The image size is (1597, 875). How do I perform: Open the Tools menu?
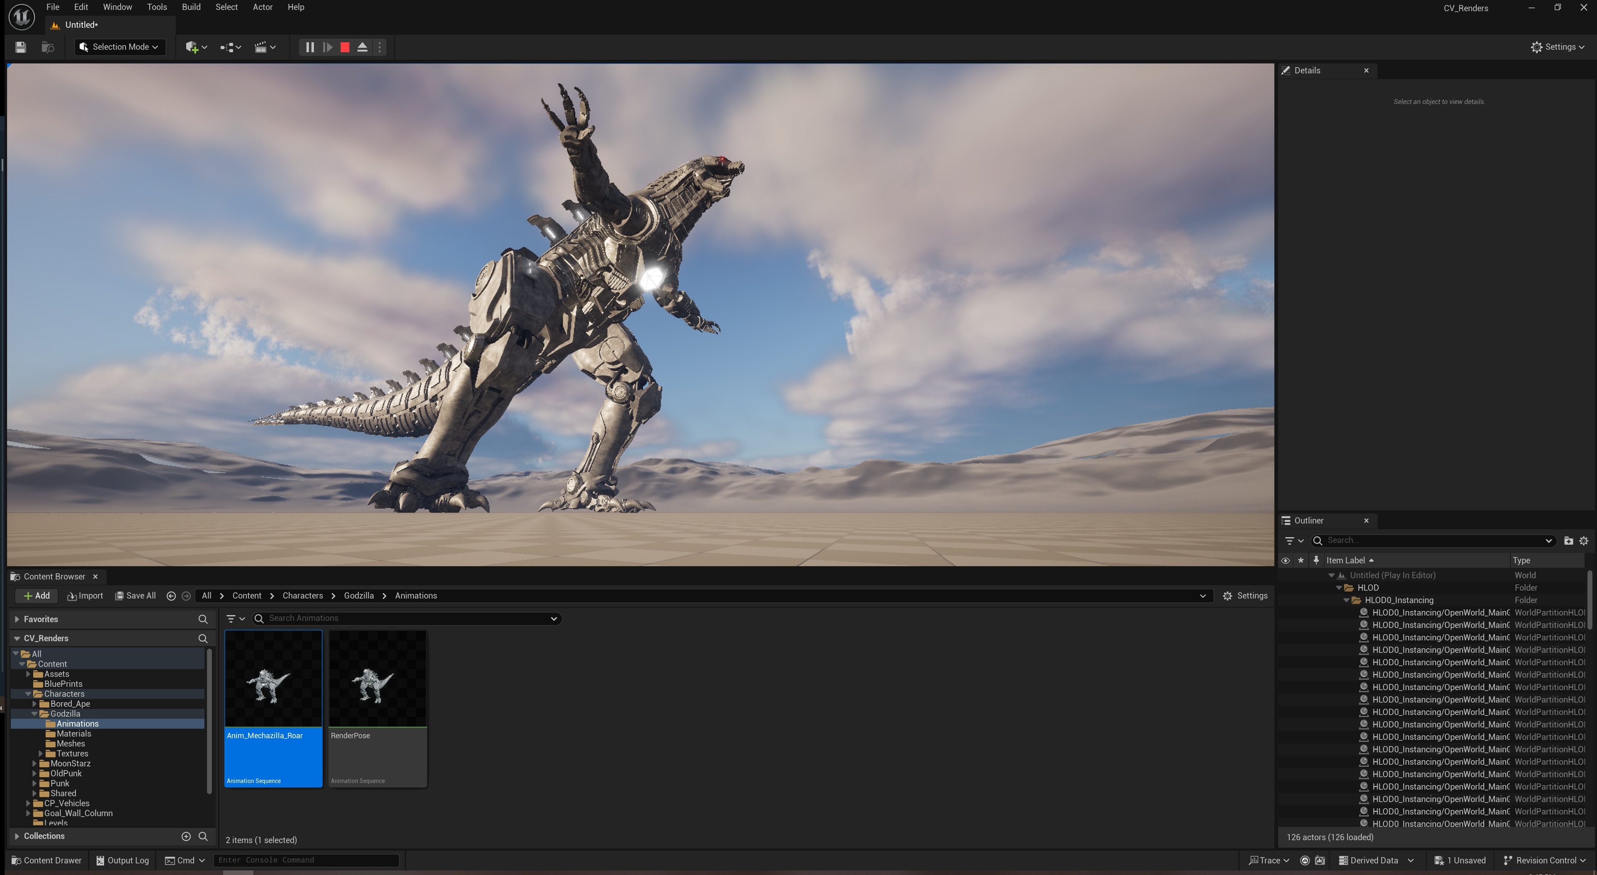point(157,7)
